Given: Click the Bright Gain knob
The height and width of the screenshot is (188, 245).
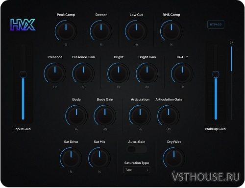Looking at the screenshot, I should click(x=147, y=73).
